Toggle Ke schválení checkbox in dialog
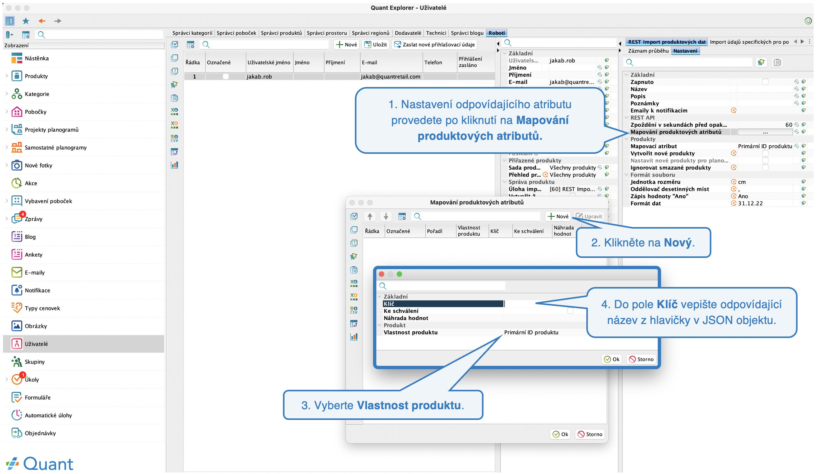Image resolution: width=819 pixels, height=474 pixels. point(570,311)
